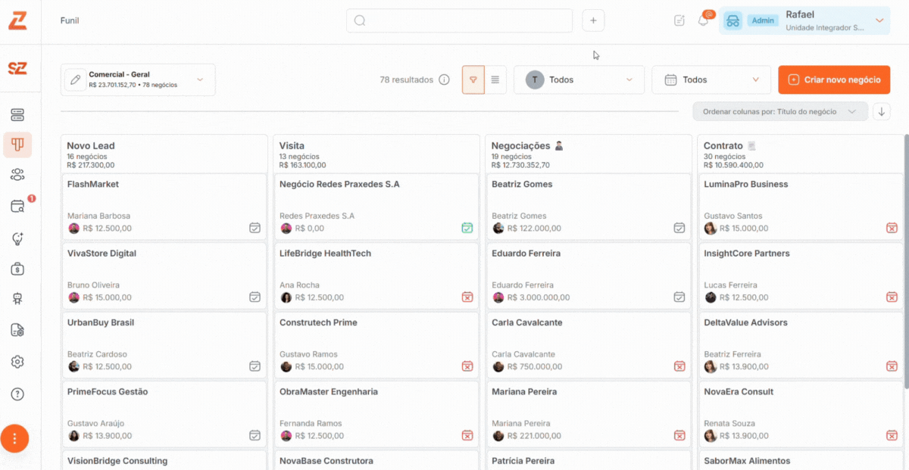Open the server list sidebar icon
The image size is (909, 470).
(17, 115)
